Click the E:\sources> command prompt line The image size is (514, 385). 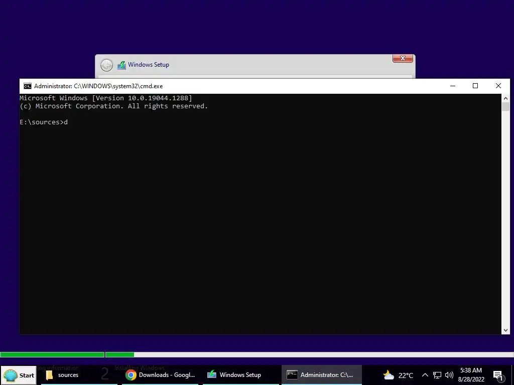(x=44, y=122)
